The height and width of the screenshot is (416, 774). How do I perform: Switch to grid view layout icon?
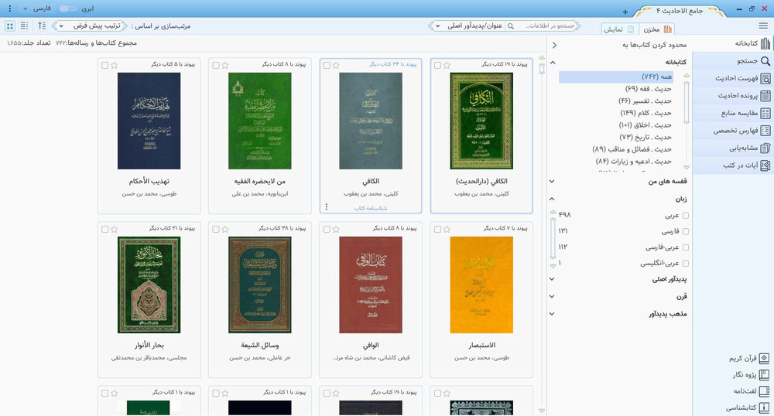point(10,26)
